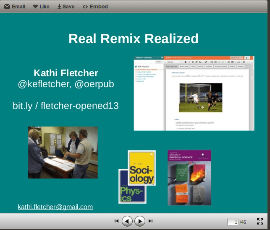Skip to the last slide
The height and width of the screenshot is (230, 270).
point(151,221)
